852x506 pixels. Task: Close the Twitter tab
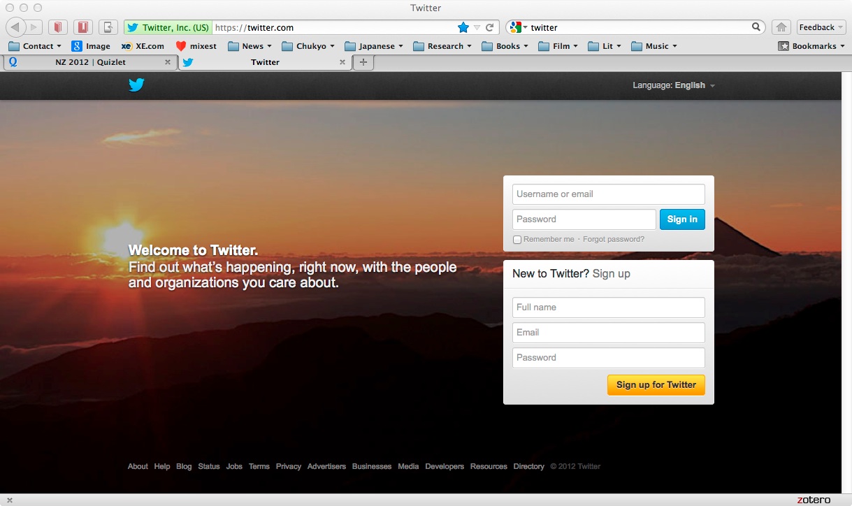click(342, 62)
